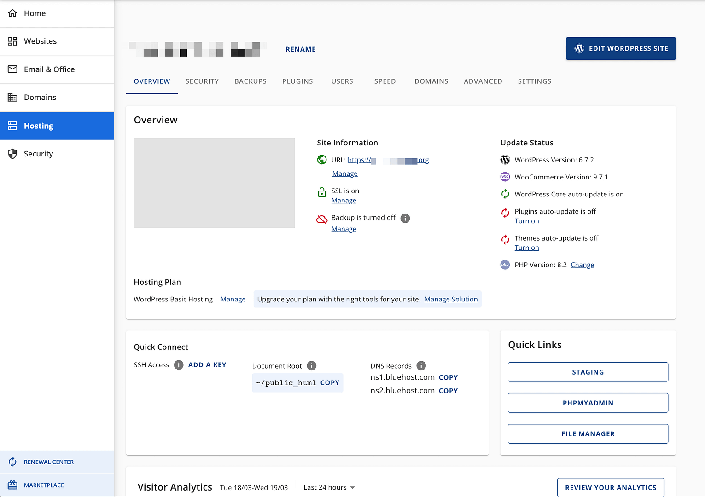Switch to the Security tab
705x497 pixels.
tap(202, 81)
